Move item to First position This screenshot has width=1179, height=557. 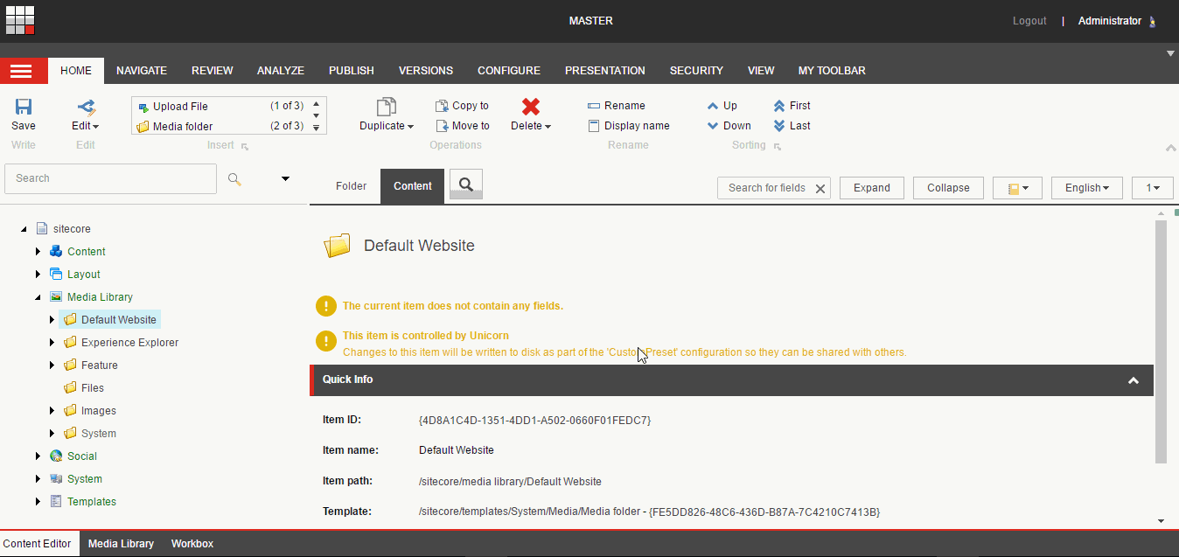click(x=792, y=106)
